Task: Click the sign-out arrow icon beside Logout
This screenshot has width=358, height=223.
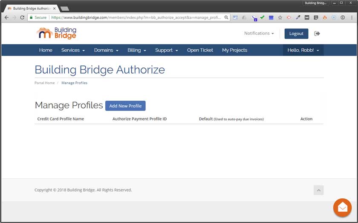Action: pyautogui.click(x=317, y=34)
